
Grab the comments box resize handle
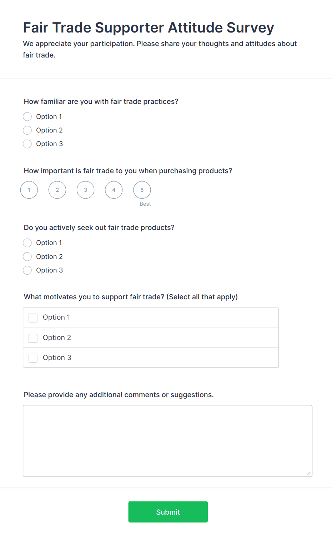click(x=309, y=473)
